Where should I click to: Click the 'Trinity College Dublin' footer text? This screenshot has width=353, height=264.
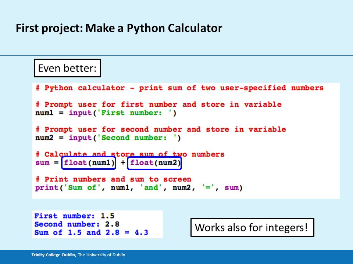tap(54, 255)
